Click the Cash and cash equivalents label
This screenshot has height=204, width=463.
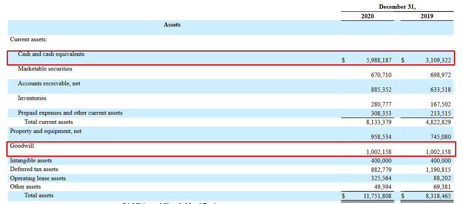[x=51, y=54]
